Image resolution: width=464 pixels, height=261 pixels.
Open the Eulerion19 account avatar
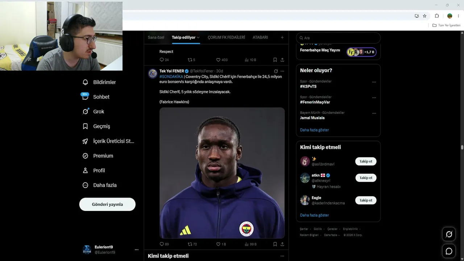click(87, 250)
